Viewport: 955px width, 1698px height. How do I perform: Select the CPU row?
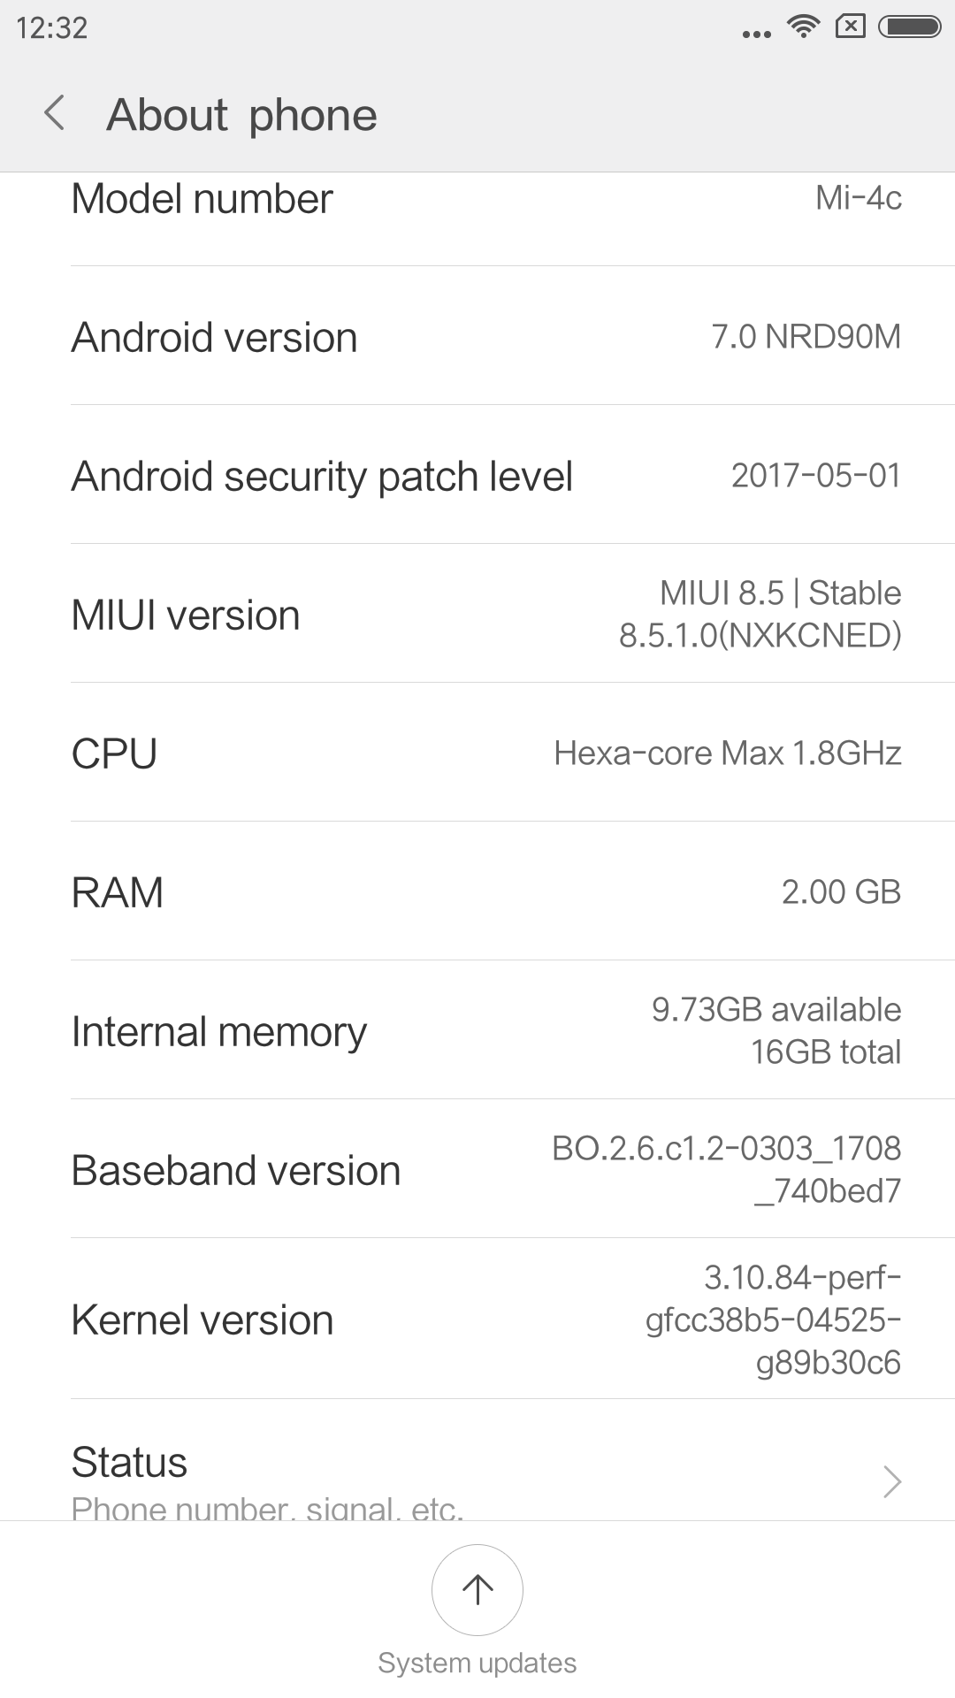click(477, 753)
